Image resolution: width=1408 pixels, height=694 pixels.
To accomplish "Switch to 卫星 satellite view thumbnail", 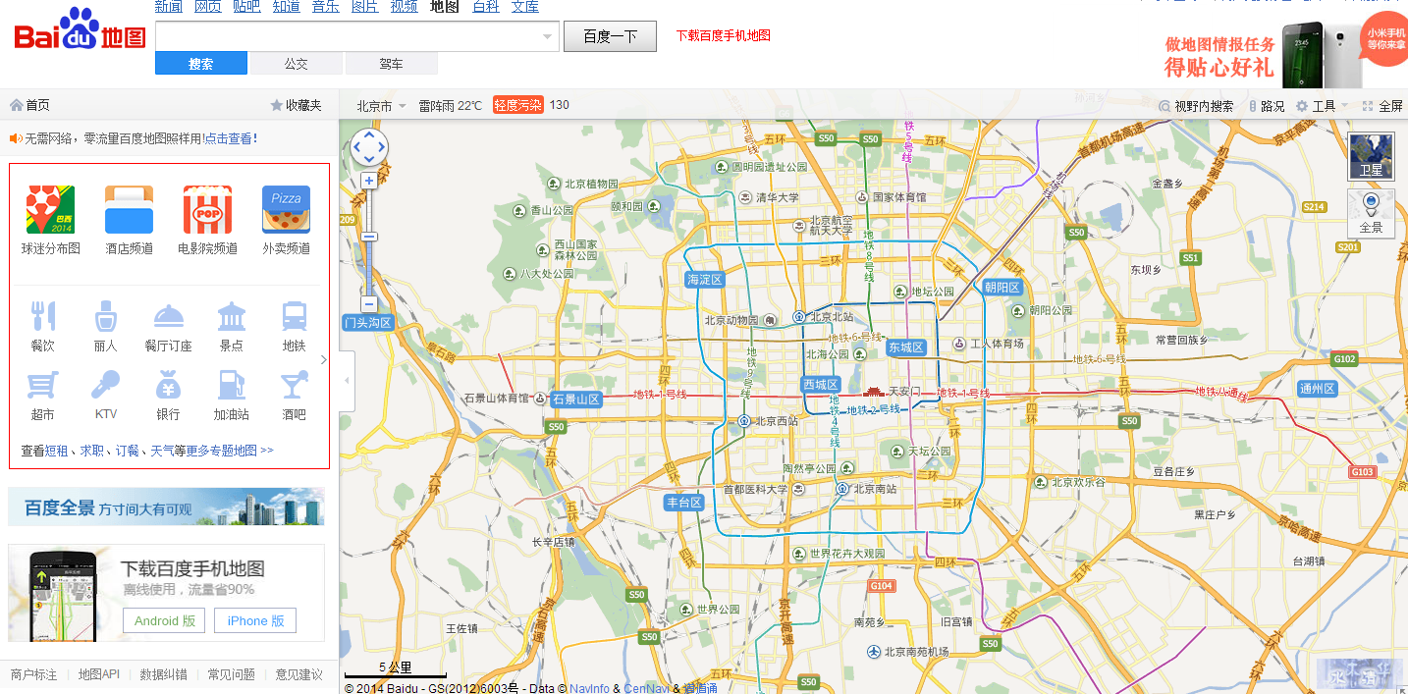I will [1371, 156].
